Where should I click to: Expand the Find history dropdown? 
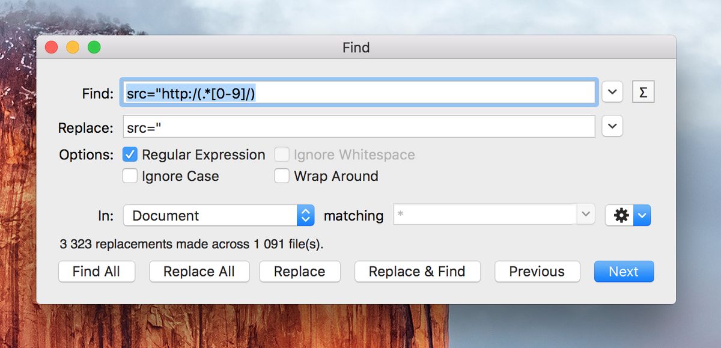(612, 93)
